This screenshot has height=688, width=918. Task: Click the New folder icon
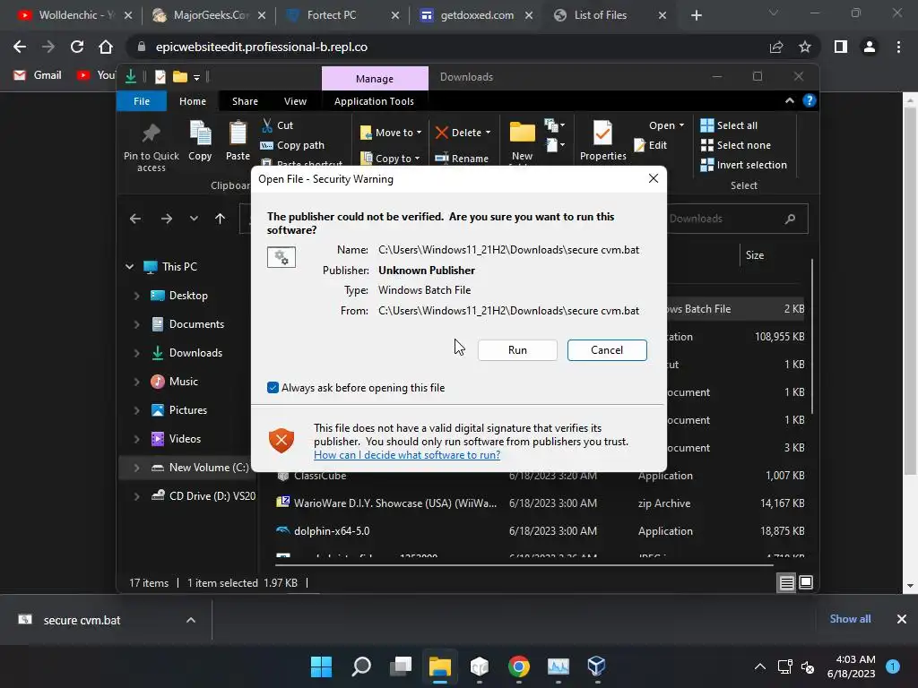522,133
